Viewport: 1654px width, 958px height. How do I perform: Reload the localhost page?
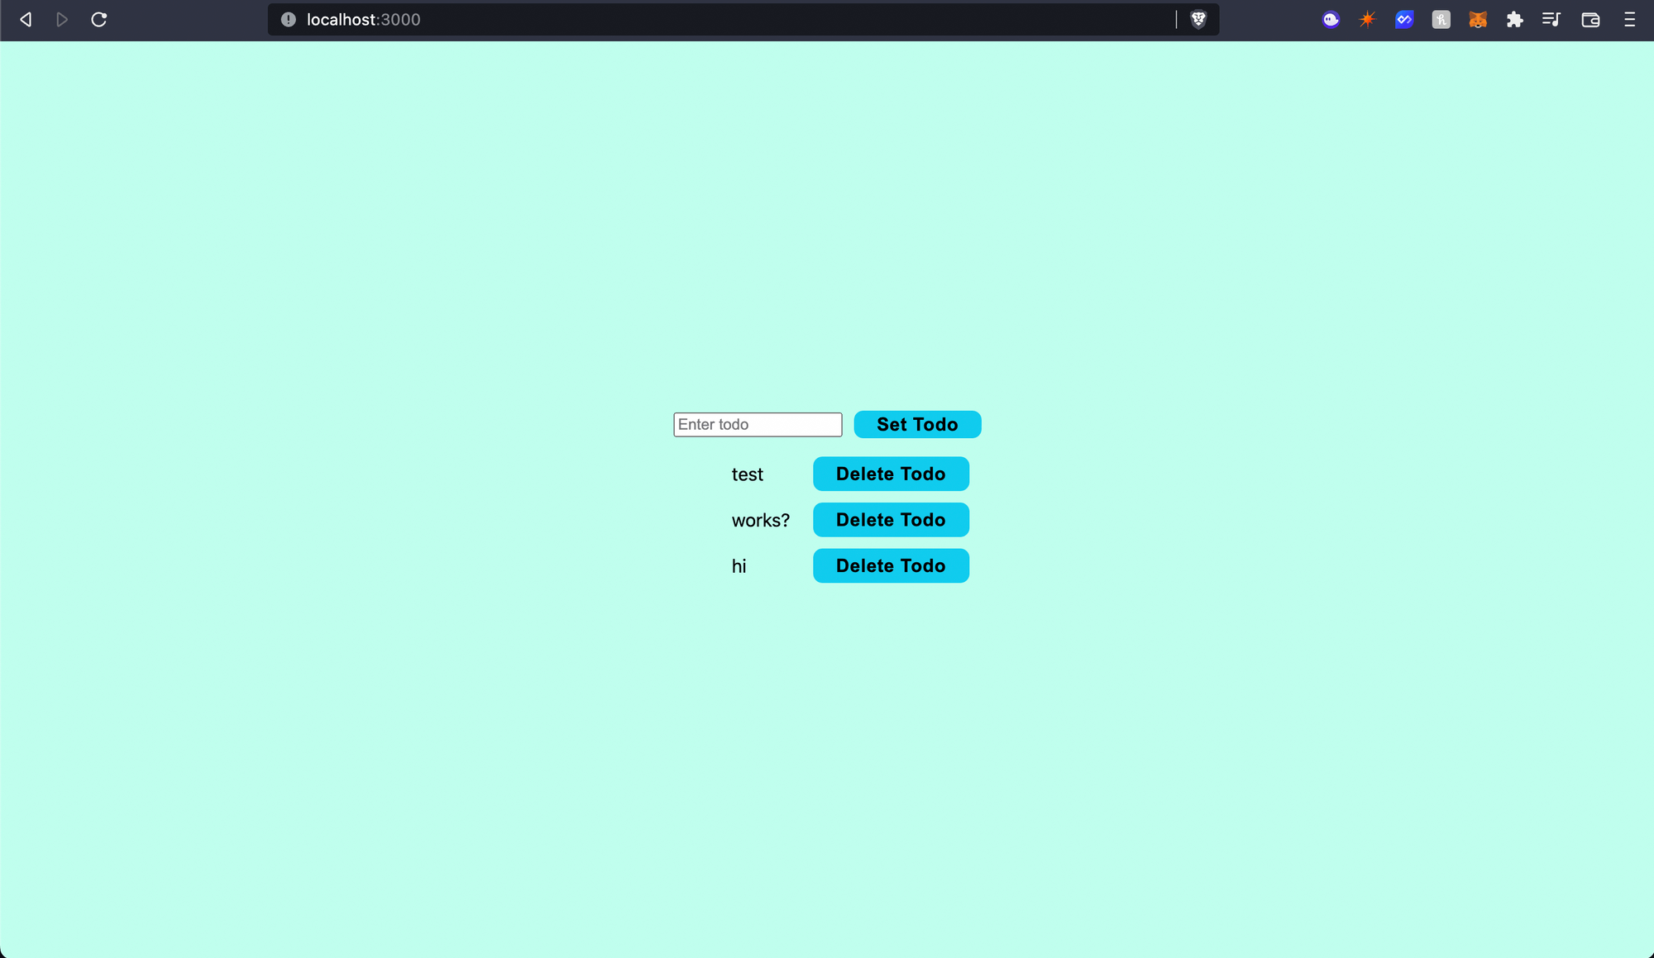point(99,19)
